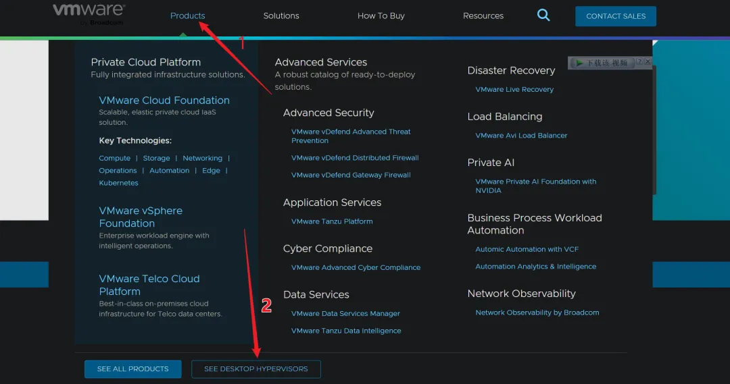Click See Desktop Hypervisors button

click(x=255, y=369)
